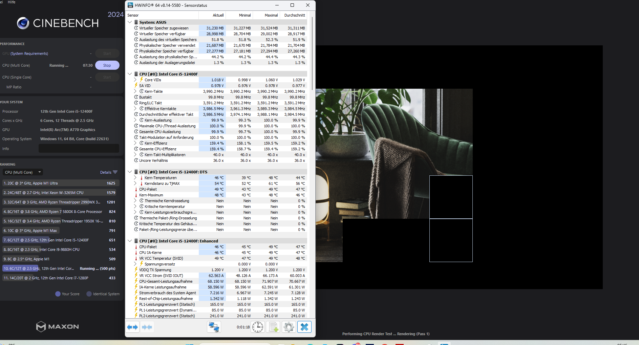Screen dimensions: 639x345
Task: Click Start for CPU (Single Core)
Action: (x=107, y=77)
